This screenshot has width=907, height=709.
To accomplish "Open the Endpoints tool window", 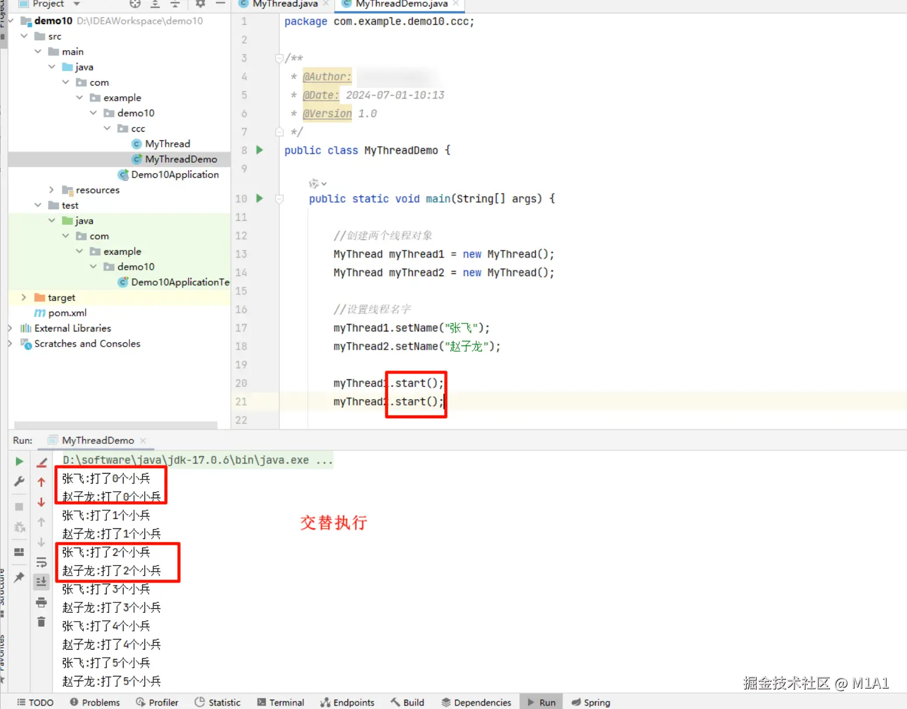I will click(x=347, y=702).
